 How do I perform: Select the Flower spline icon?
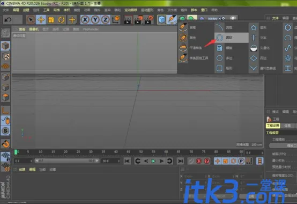(288, 58)
